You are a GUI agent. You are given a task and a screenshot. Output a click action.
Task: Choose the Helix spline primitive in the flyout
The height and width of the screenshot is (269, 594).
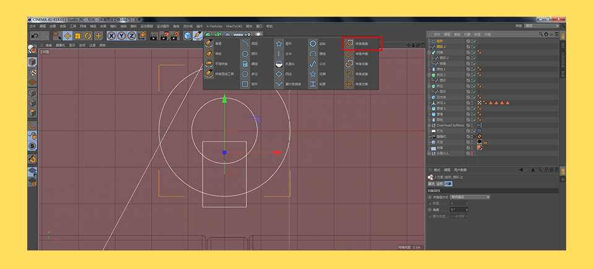point(250,64)
